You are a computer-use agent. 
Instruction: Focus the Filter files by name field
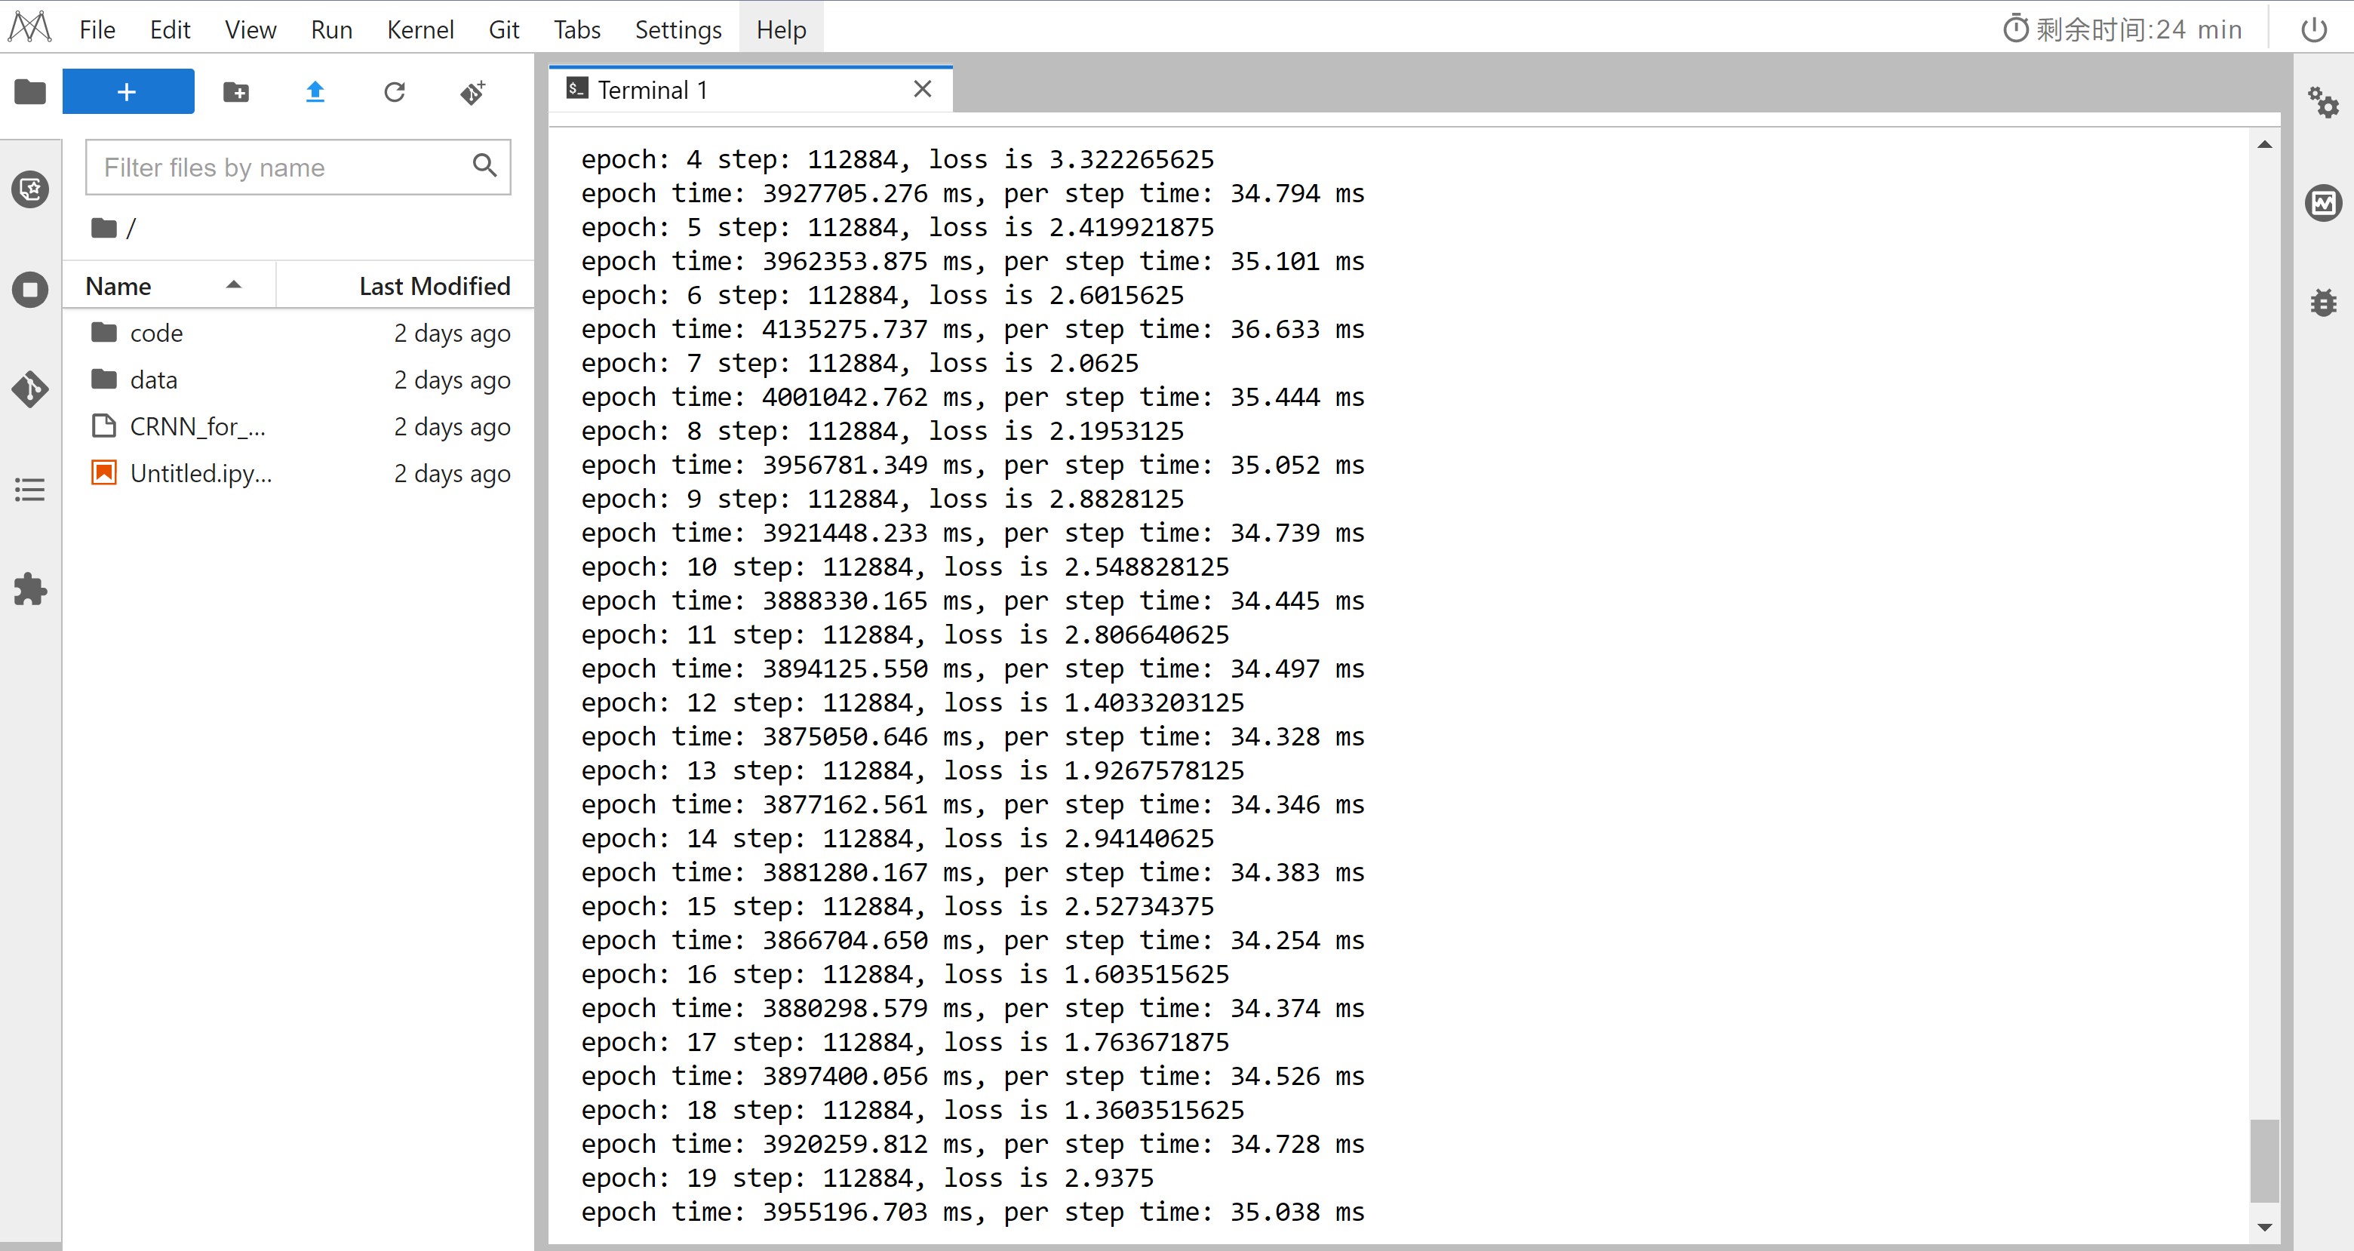[298, 168]
